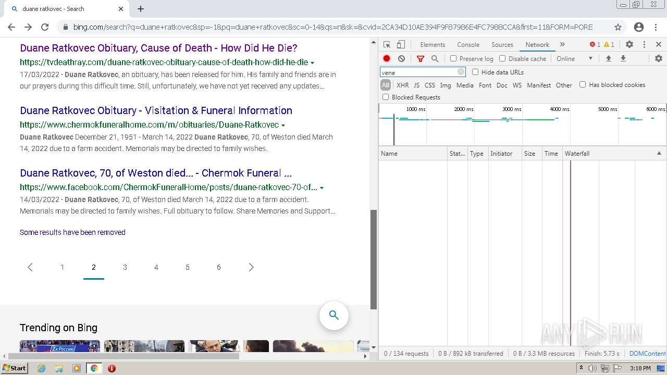This screenshot has height=375, width=667.
Task: Open 'Obituary - Visitation & Funeral Information' result
Action: click(x=156, y=110)
